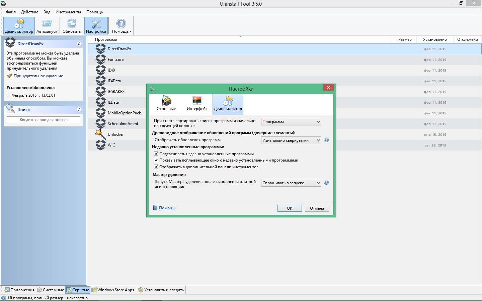Click the Обновить toolbar icon

coord(72,26)
